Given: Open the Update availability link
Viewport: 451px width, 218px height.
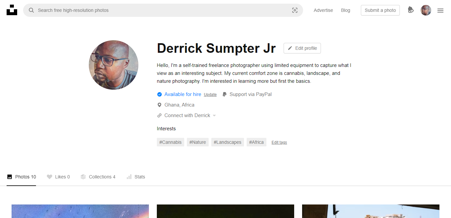Looking at the screenshot, I should point(210,95).
